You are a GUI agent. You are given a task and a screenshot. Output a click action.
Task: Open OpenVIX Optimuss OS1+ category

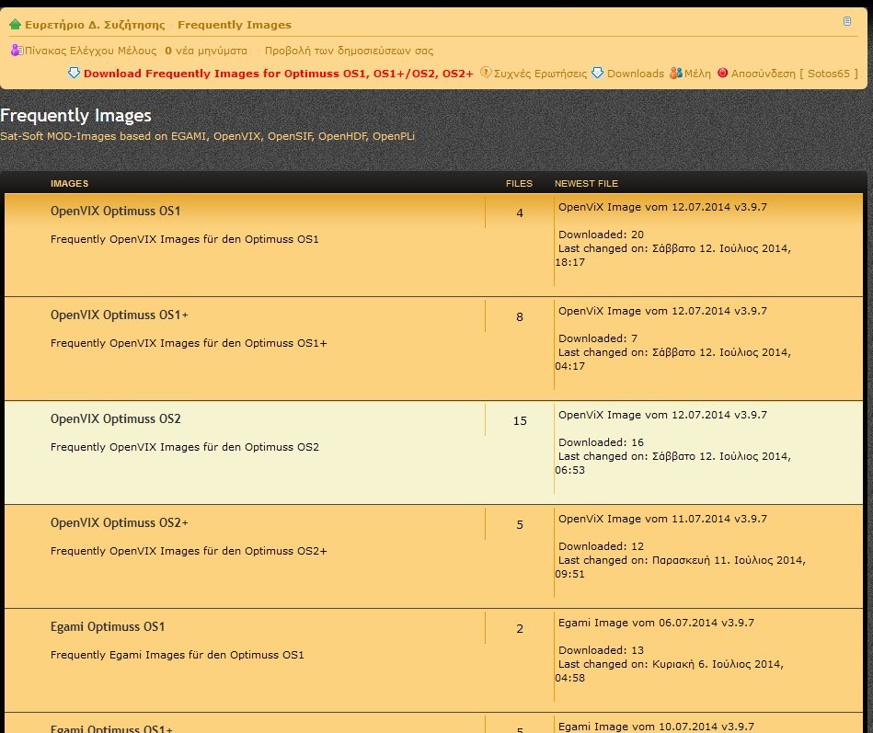120,315
